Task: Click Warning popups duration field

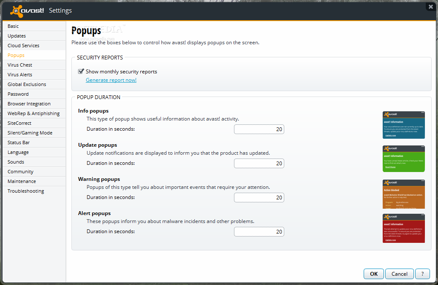Action: [259, 197]
